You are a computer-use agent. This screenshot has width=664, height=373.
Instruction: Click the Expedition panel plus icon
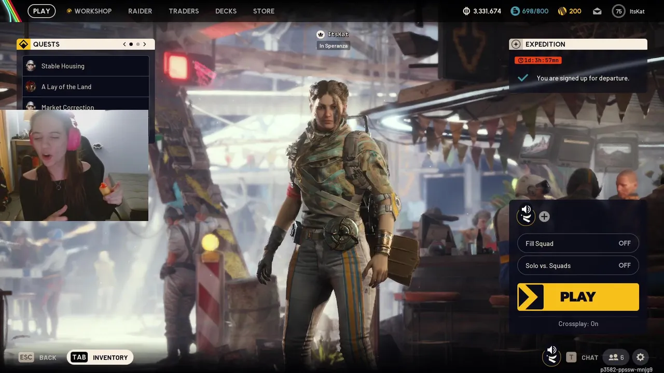click(x=515, y=44)
